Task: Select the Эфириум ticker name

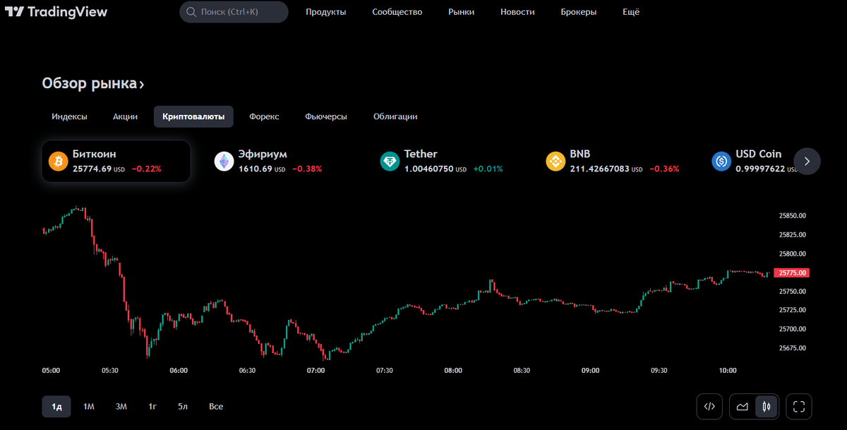Action: 263,154
